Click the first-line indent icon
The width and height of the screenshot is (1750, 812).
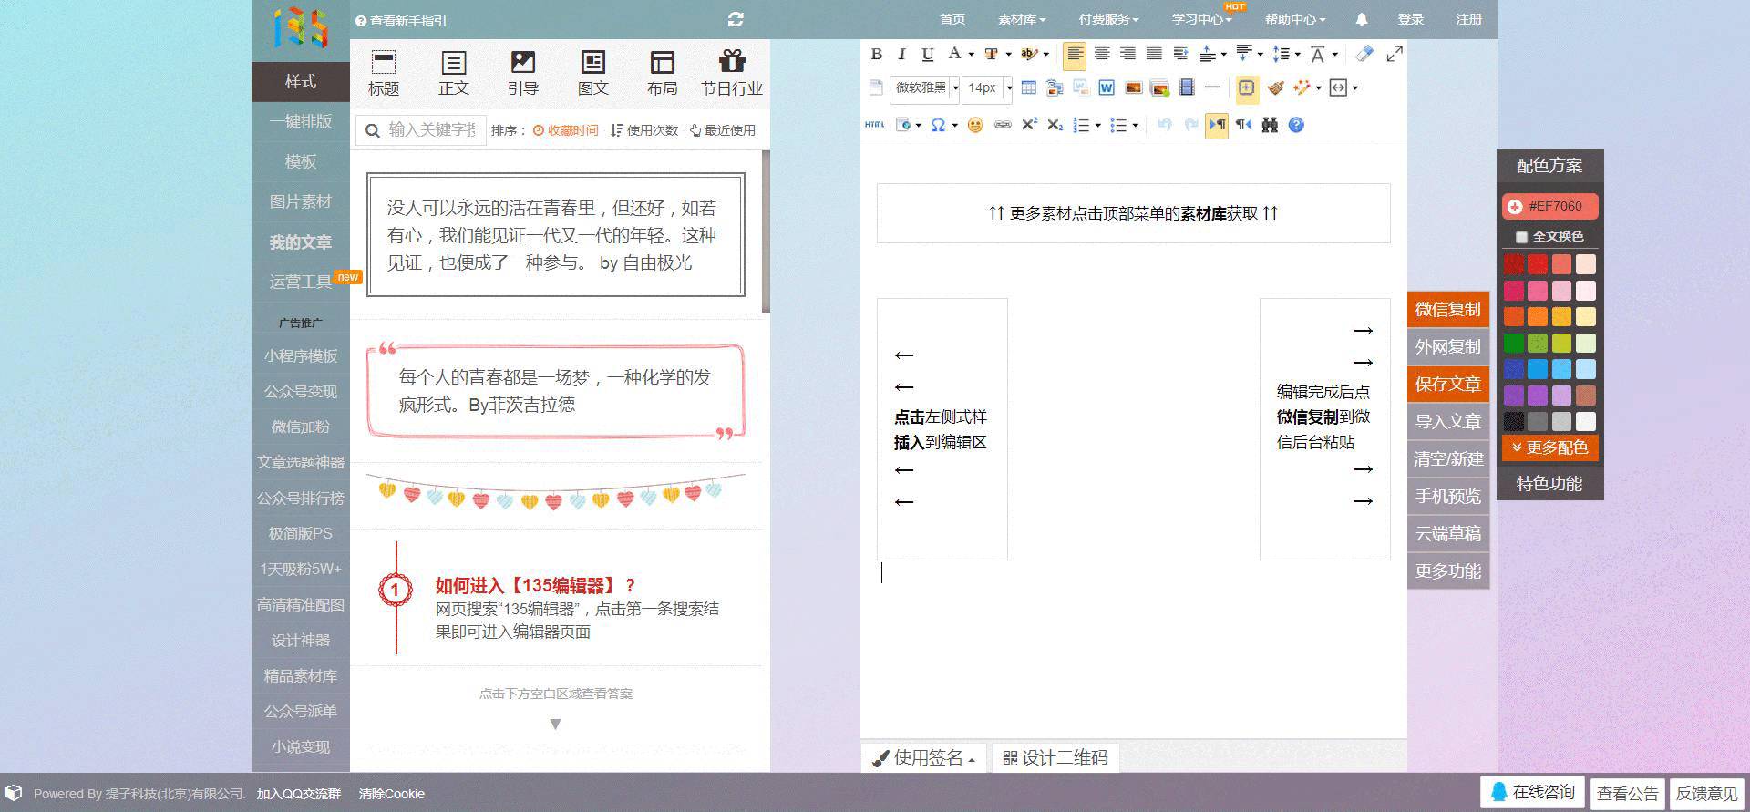[x=1180, y=54]
